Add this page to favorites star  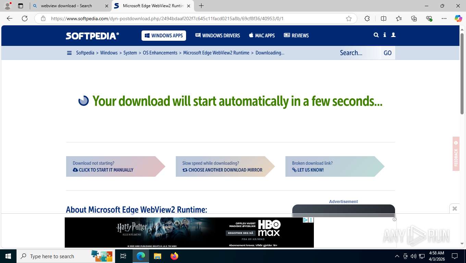[349, 18]
